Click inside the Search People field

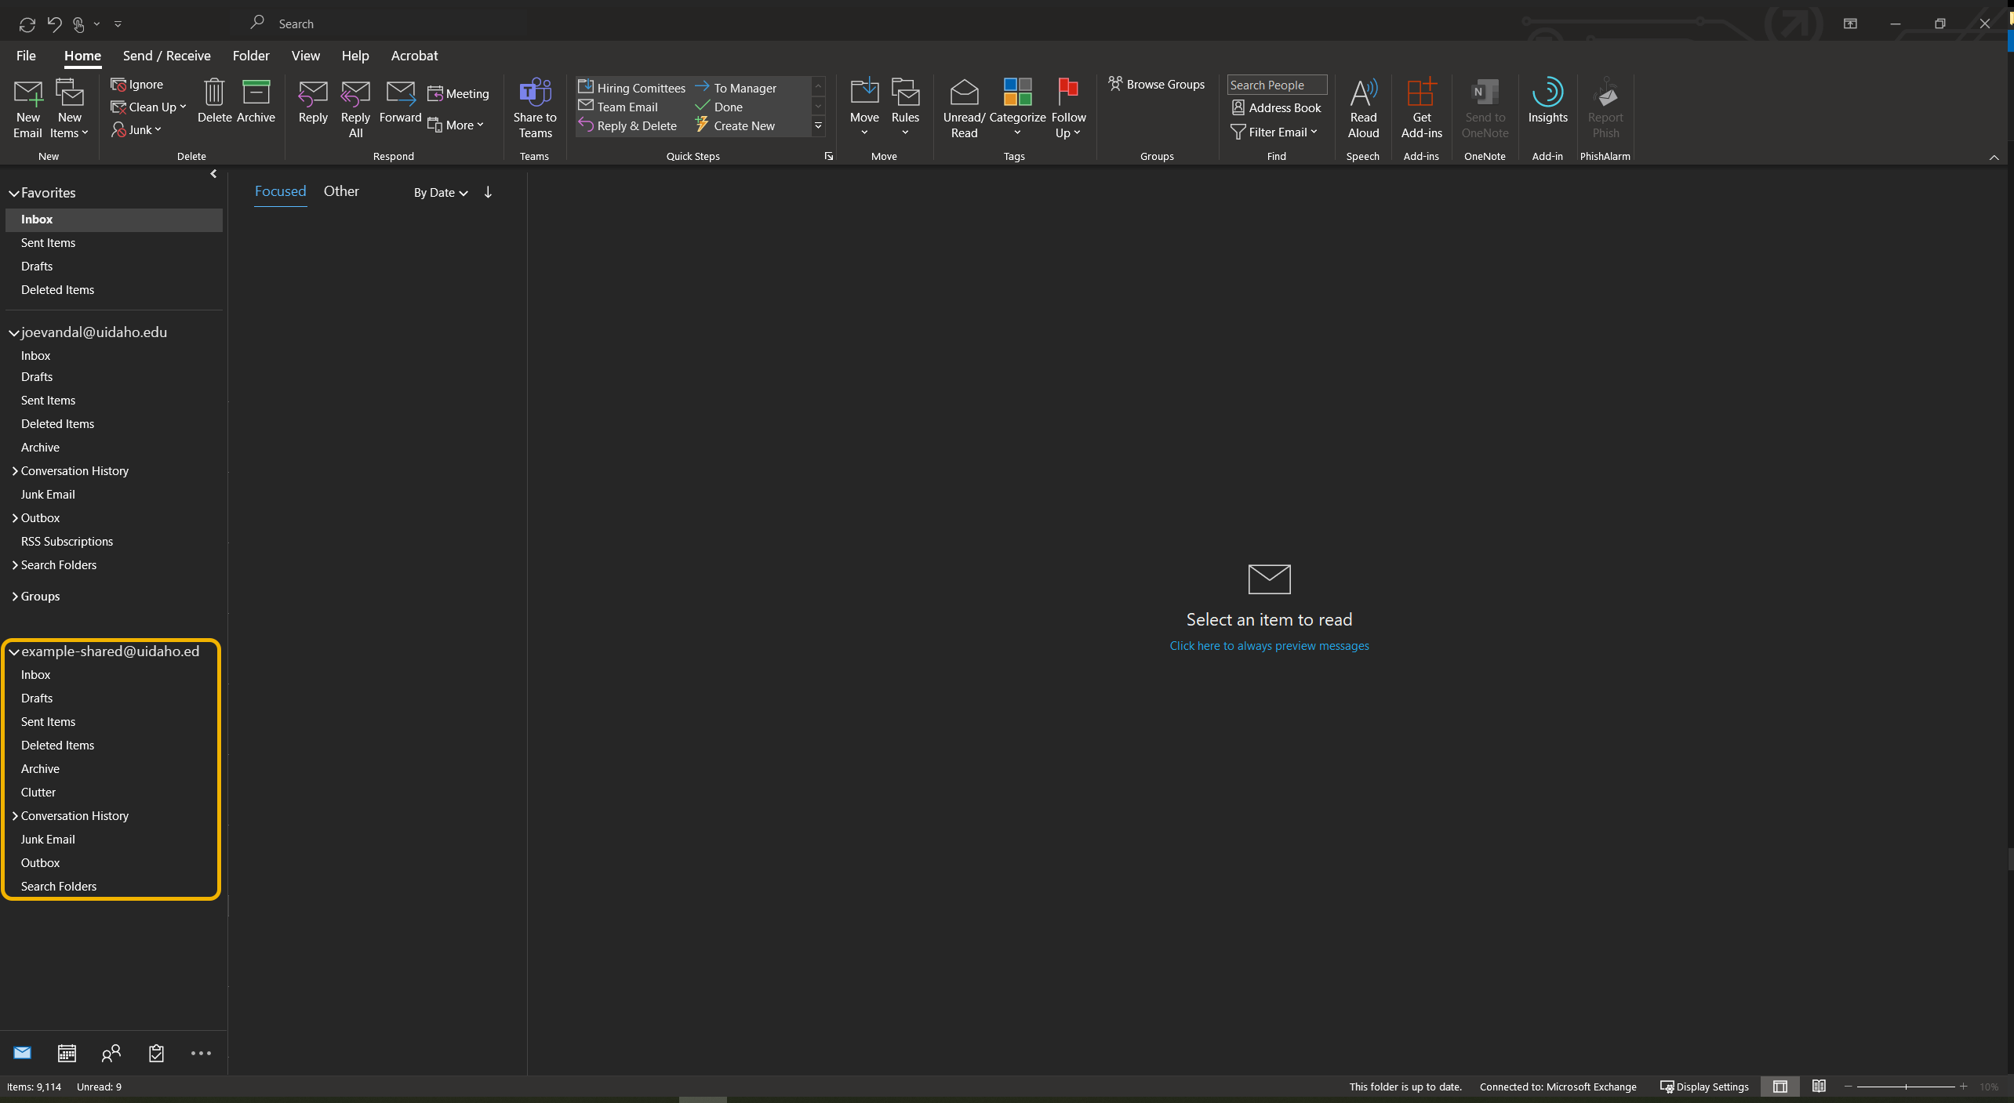(x=1276, y=84)
